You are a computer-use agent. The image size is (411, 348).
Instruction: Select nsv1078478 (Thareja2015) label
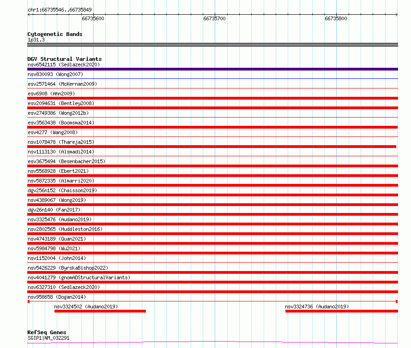point(61,142)
